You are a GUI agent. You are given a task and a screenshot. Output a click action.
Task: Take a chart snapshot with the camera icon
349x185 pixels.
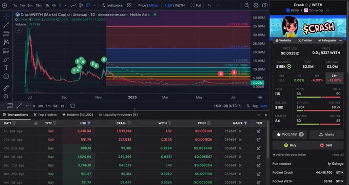click(x=265, y=5)
